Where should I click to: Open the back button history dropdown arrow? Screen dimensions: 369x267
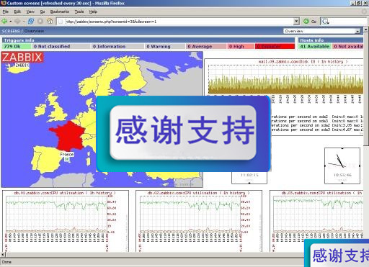point(11,22)
